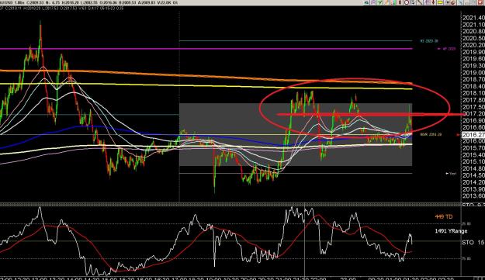Click the '1491 YRange' label
The height and width of the screenshot is (280, 485).
coord(451,231)
